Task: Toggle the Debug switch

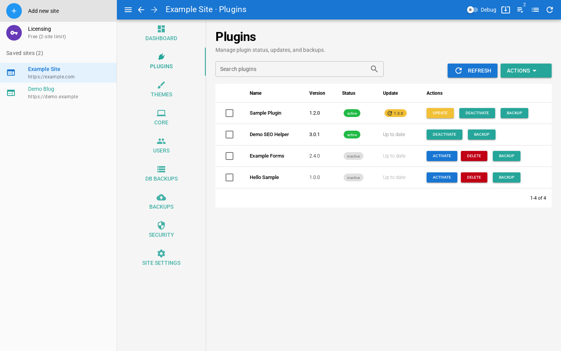Action: pos(472,10)
